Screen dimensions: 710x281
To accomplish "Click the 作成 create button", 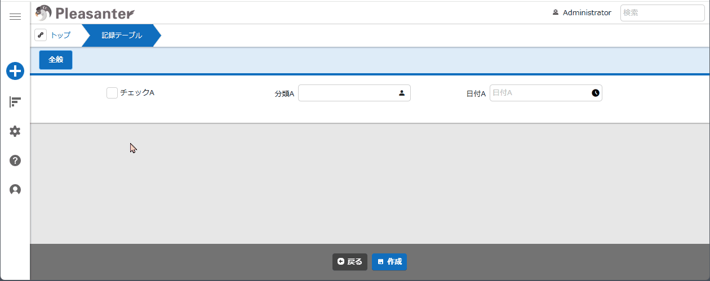I will [x=389, y=262].
